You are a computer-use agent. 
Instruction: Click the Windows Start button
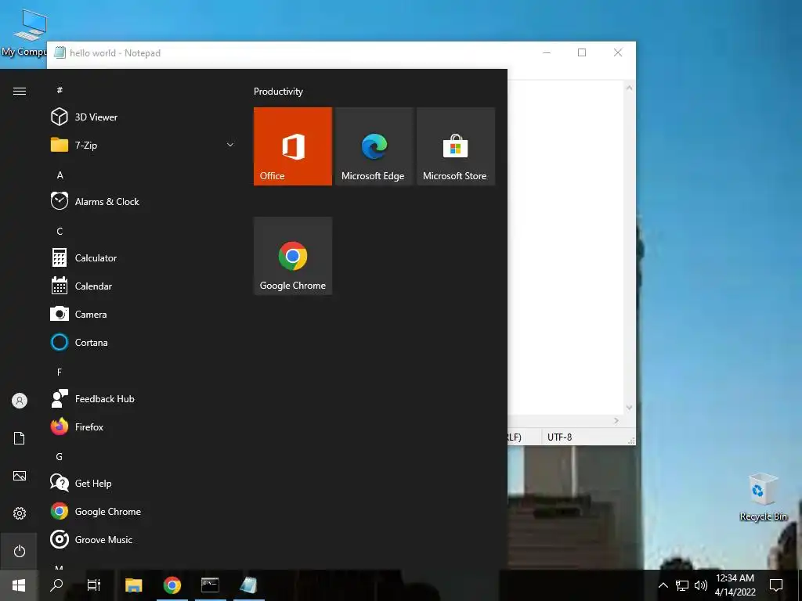tap(19, 585)
